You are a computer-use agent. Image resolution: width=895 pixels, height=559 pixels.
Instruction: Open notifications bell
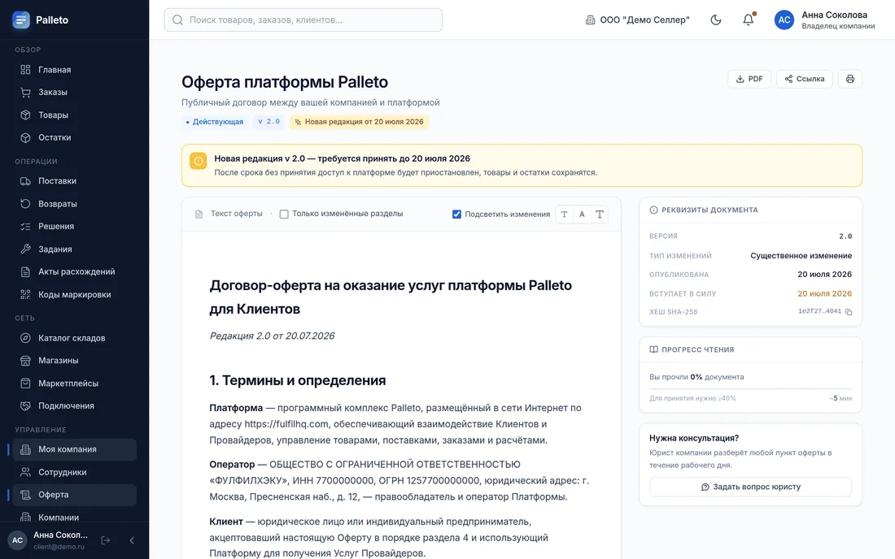click(748, 20)
